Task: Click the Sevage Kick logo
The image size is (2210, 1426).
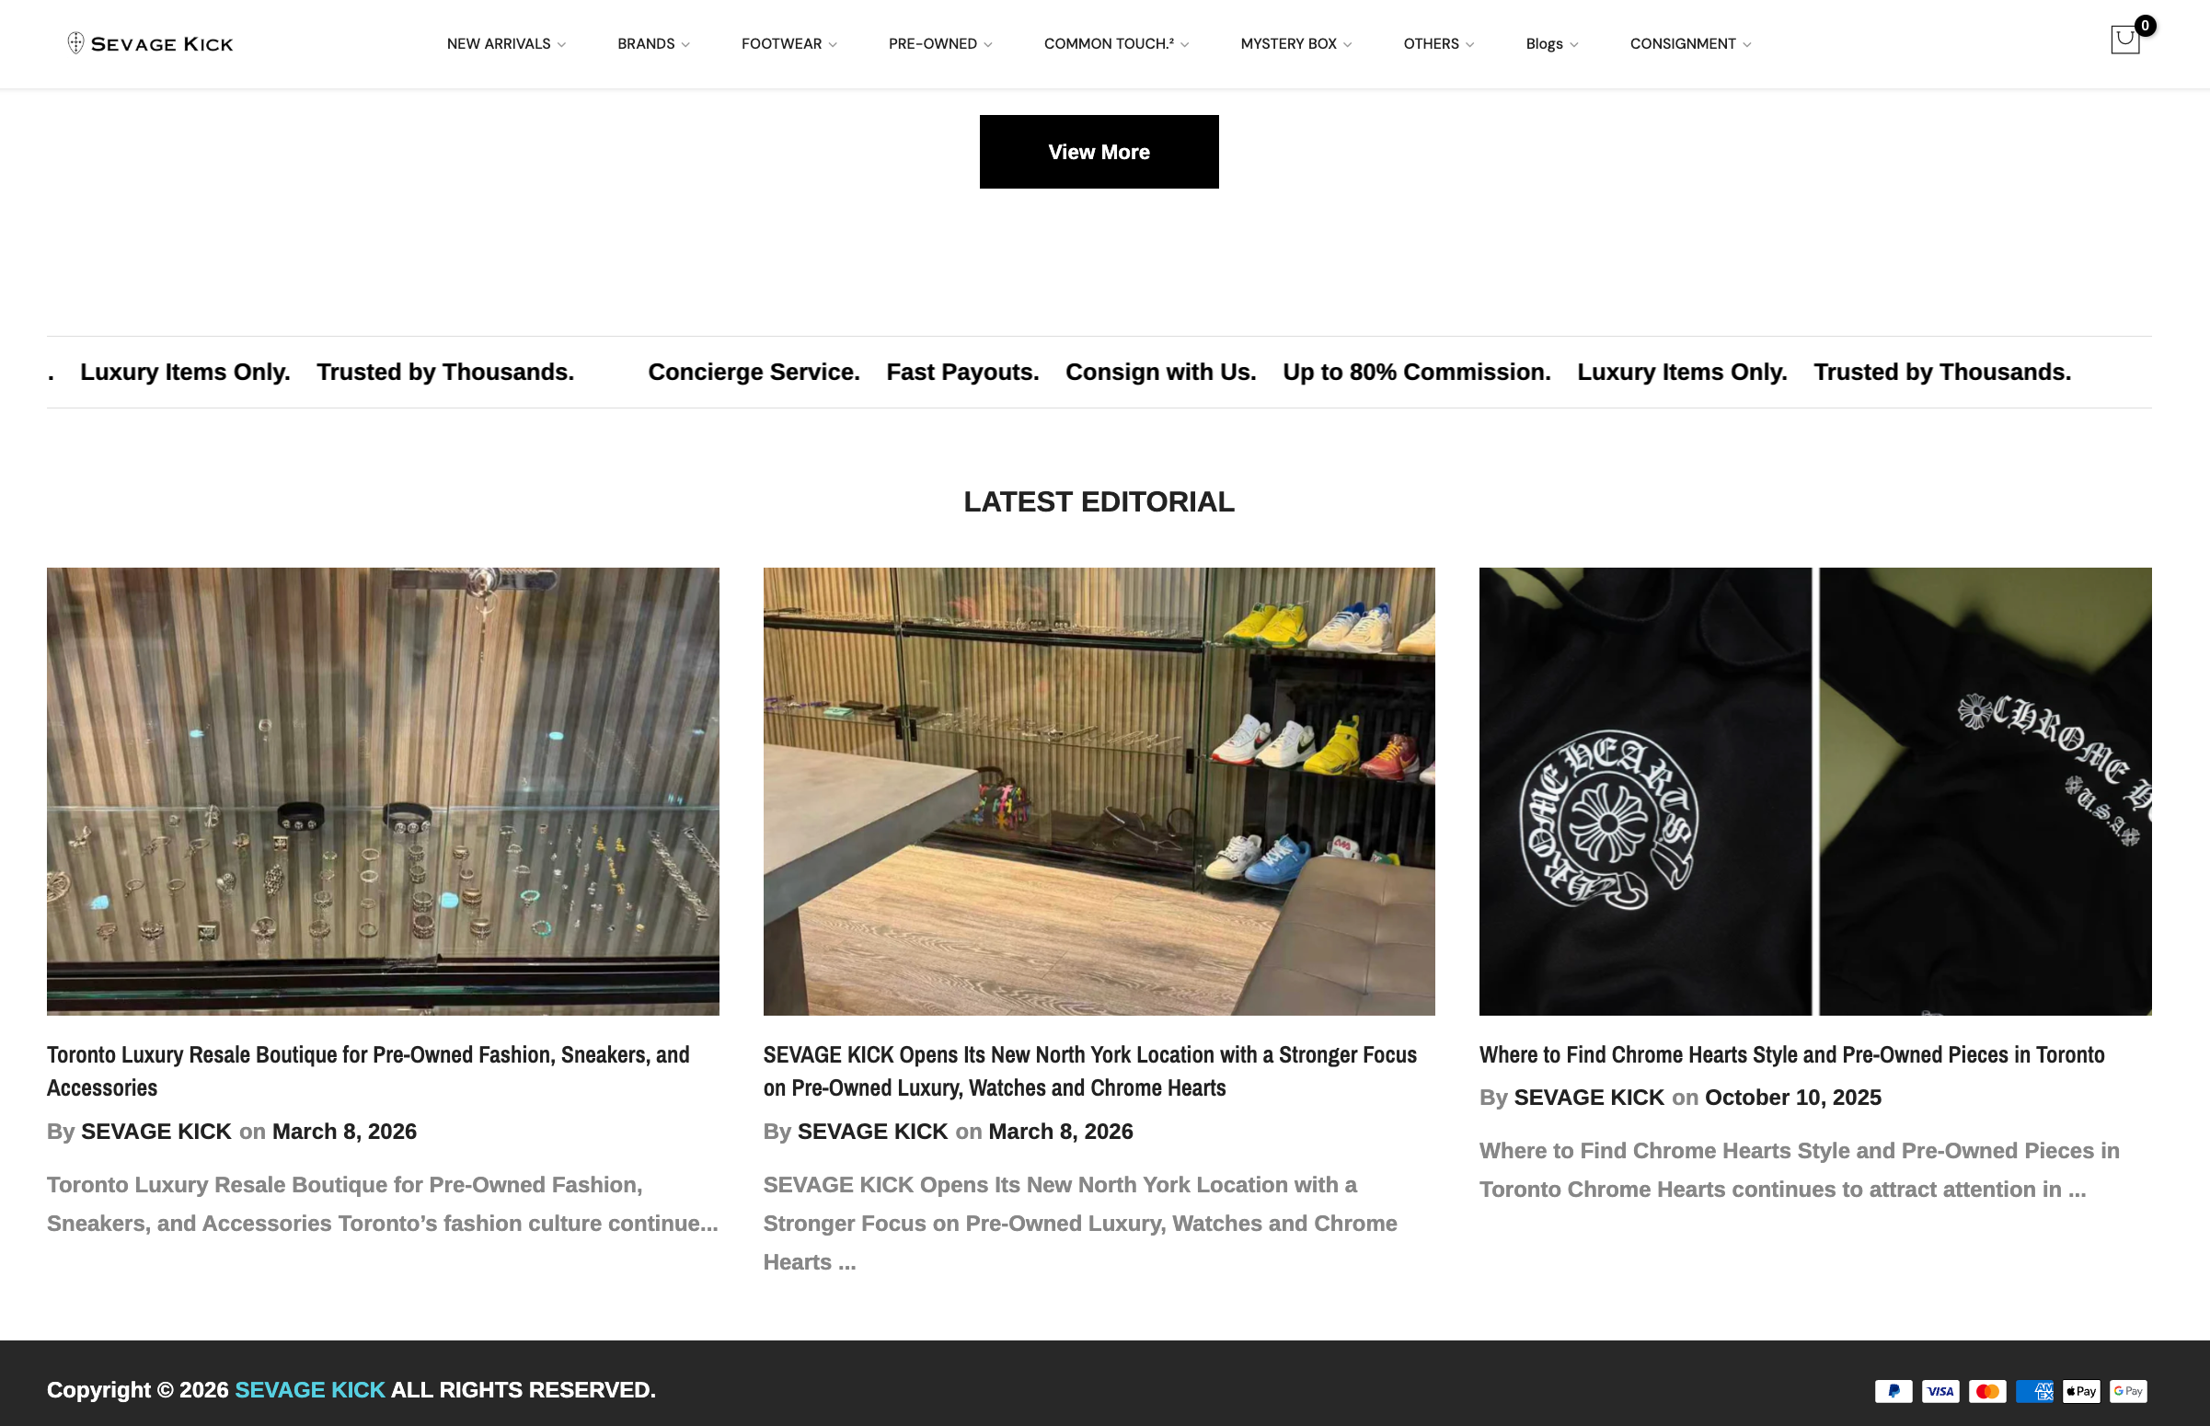Action: point(150,43)
